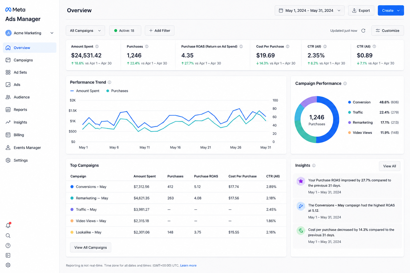Follow the Learn more link

(x=188, y=266)
